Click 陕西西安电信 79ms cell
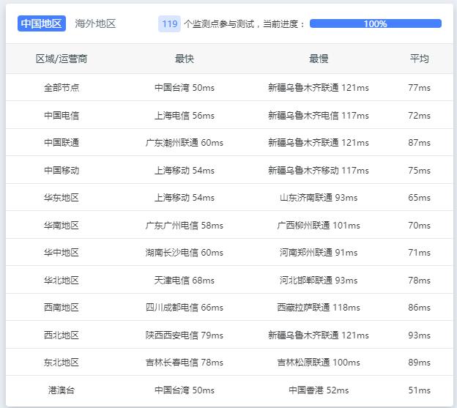457x408 pixels. 185,335
